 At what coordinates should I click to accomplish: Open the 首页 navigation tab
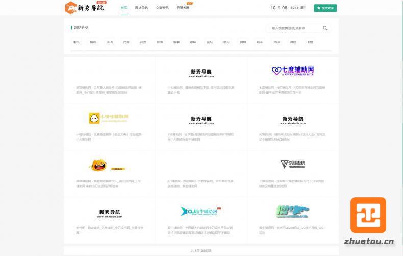(124, 8)
